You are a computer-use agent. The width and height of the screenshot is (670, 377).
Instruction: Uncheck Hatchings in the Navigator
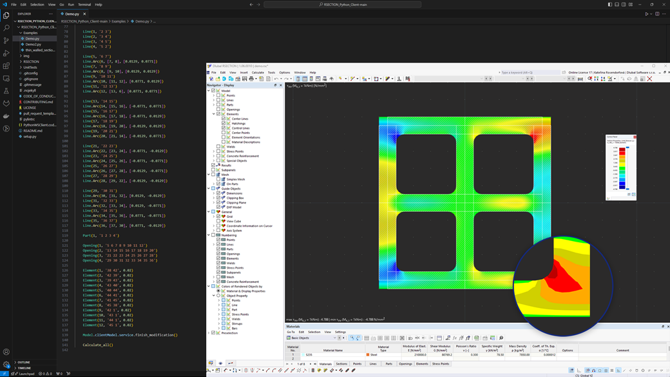(x=224, y=124)
